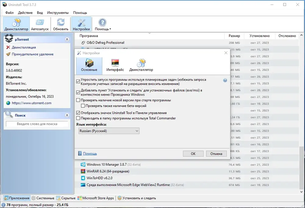Click the WinRAR 6.24 program icon
The height and width of the screenshot is (208, 305).
pyautogui.click(x=83, y=171)
